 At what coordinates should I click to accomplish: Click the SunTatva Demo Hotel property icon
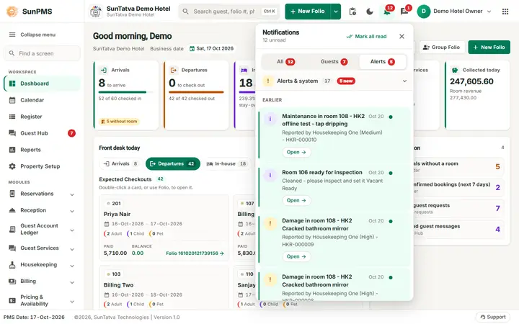click(x=96, y=12)
